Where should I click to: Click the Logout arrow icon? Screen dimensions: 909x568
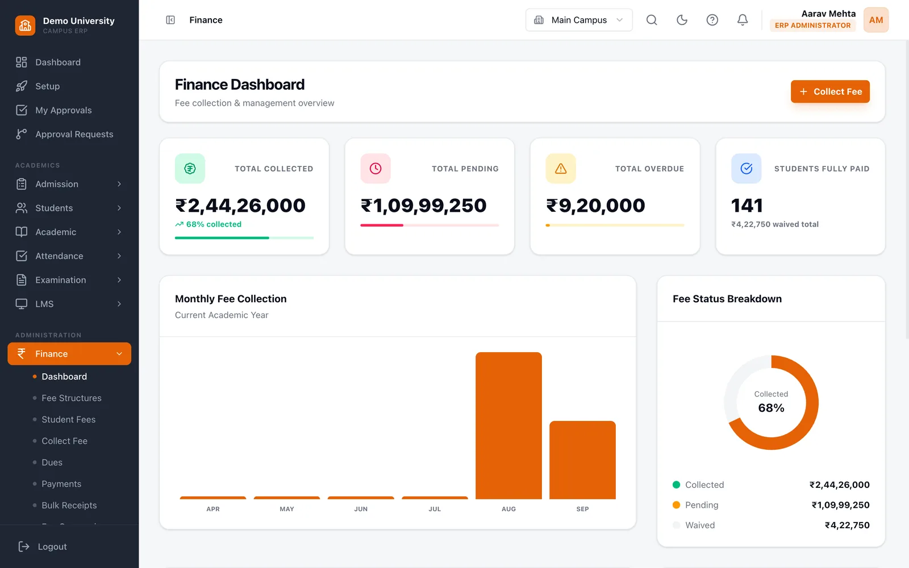(24, 546)
